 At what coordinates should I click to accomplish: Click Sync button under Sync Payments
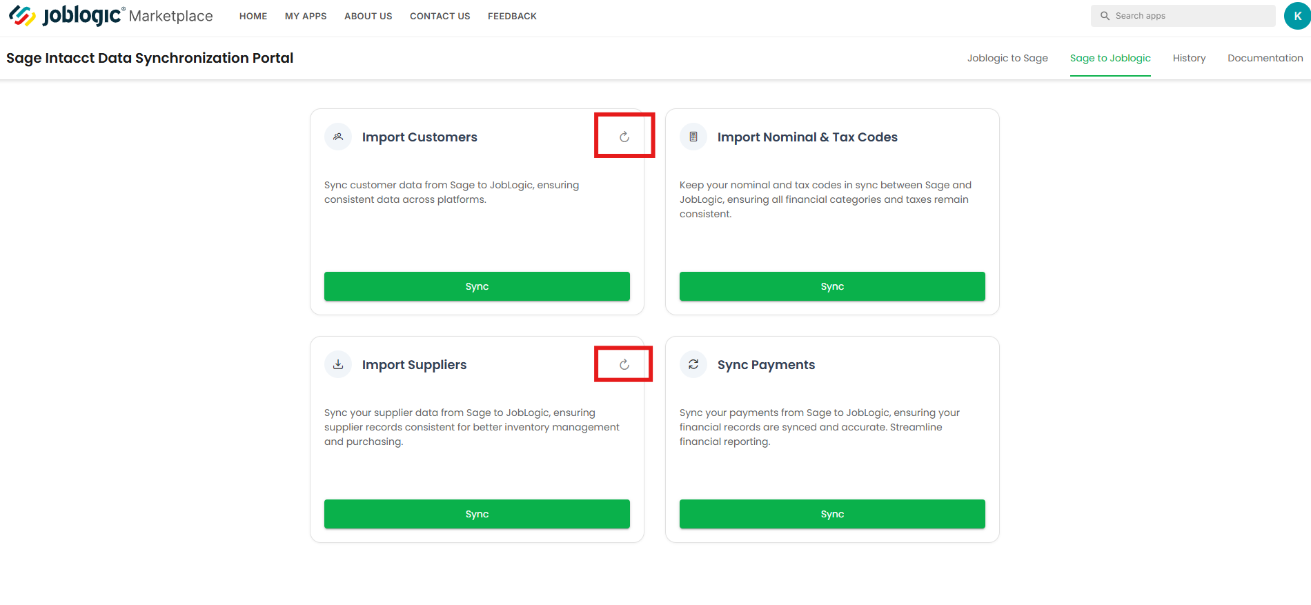click(832, 514)
